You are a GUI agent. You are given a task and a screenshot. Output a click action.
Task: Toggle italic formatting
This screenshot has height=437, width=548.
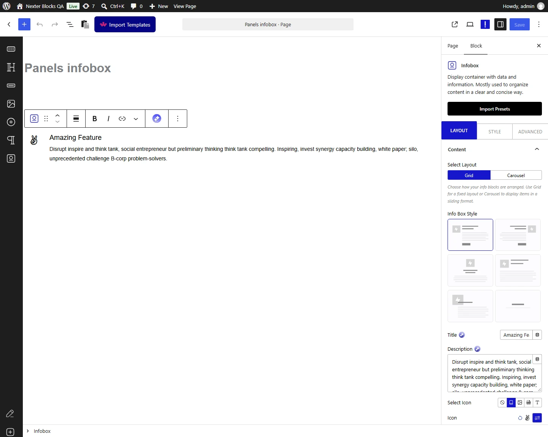108,119
